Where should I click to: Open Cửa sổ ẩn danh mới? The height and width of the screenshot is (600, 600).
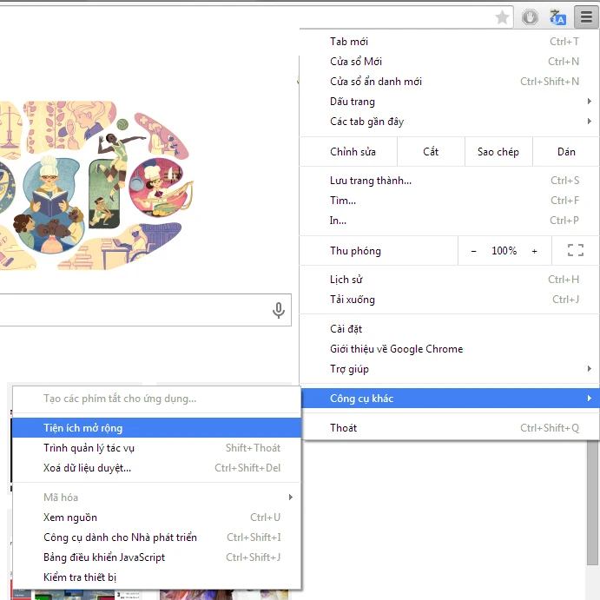point(376,82)
